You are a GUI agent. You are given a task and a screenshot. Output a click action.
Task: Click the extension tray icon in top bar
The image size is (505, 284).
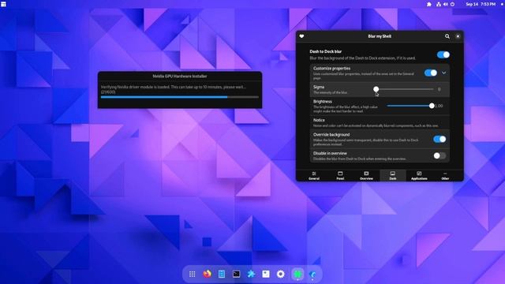pyautogui.click(x=429, y=4)
